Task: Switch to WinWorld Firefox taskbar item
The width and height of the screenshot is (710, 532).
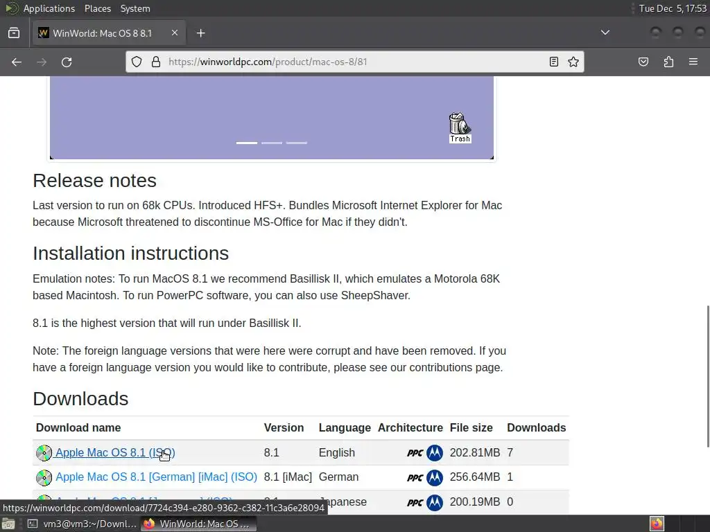Action: 198,524
